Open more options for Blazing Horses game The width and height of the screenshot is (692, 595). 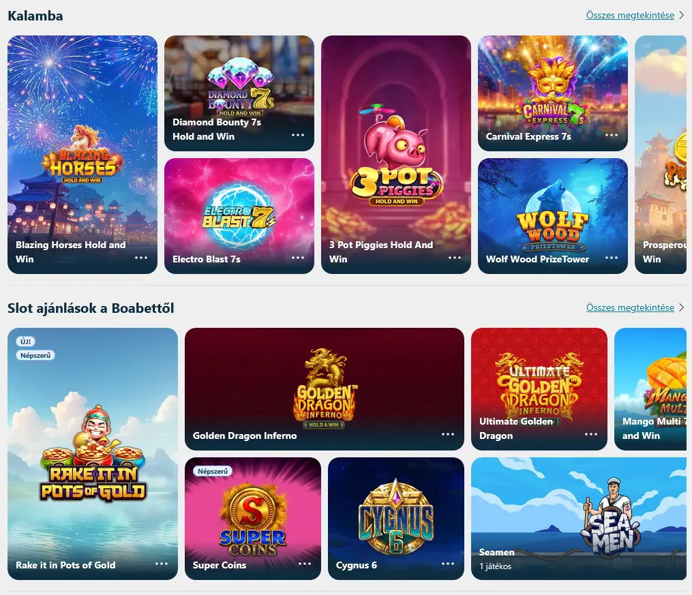(x=141, y=258)
